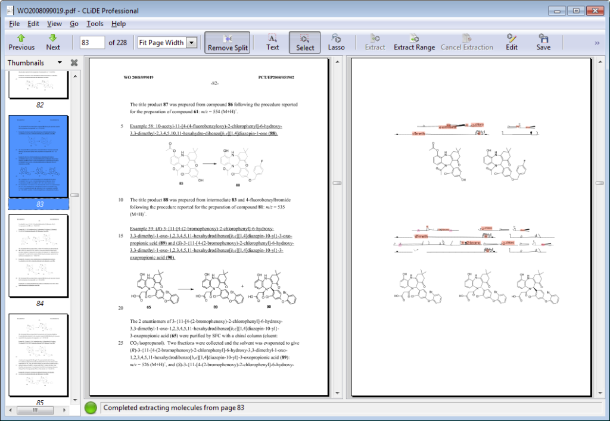
Task: Close the Thumbnails panel
Action: point(74,63)
